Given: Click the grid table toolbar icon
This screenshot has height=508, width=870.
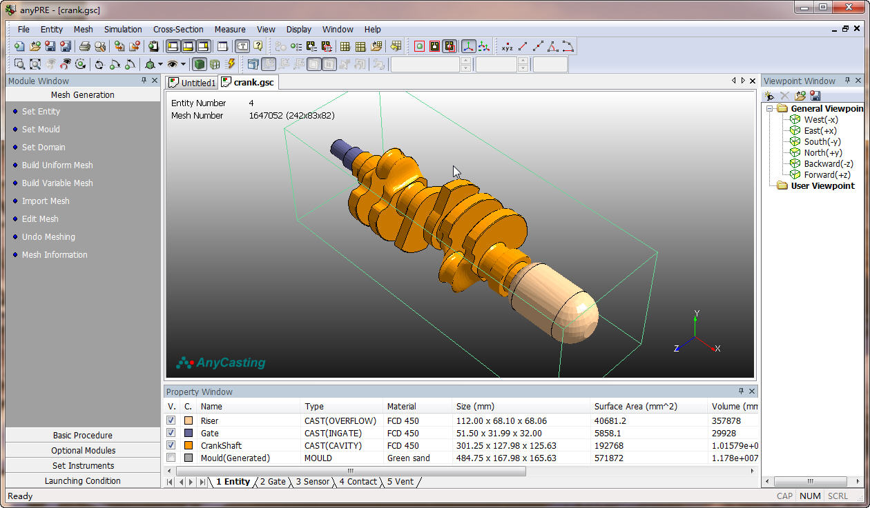Looking at the screenshot, I should coord(345,46).
